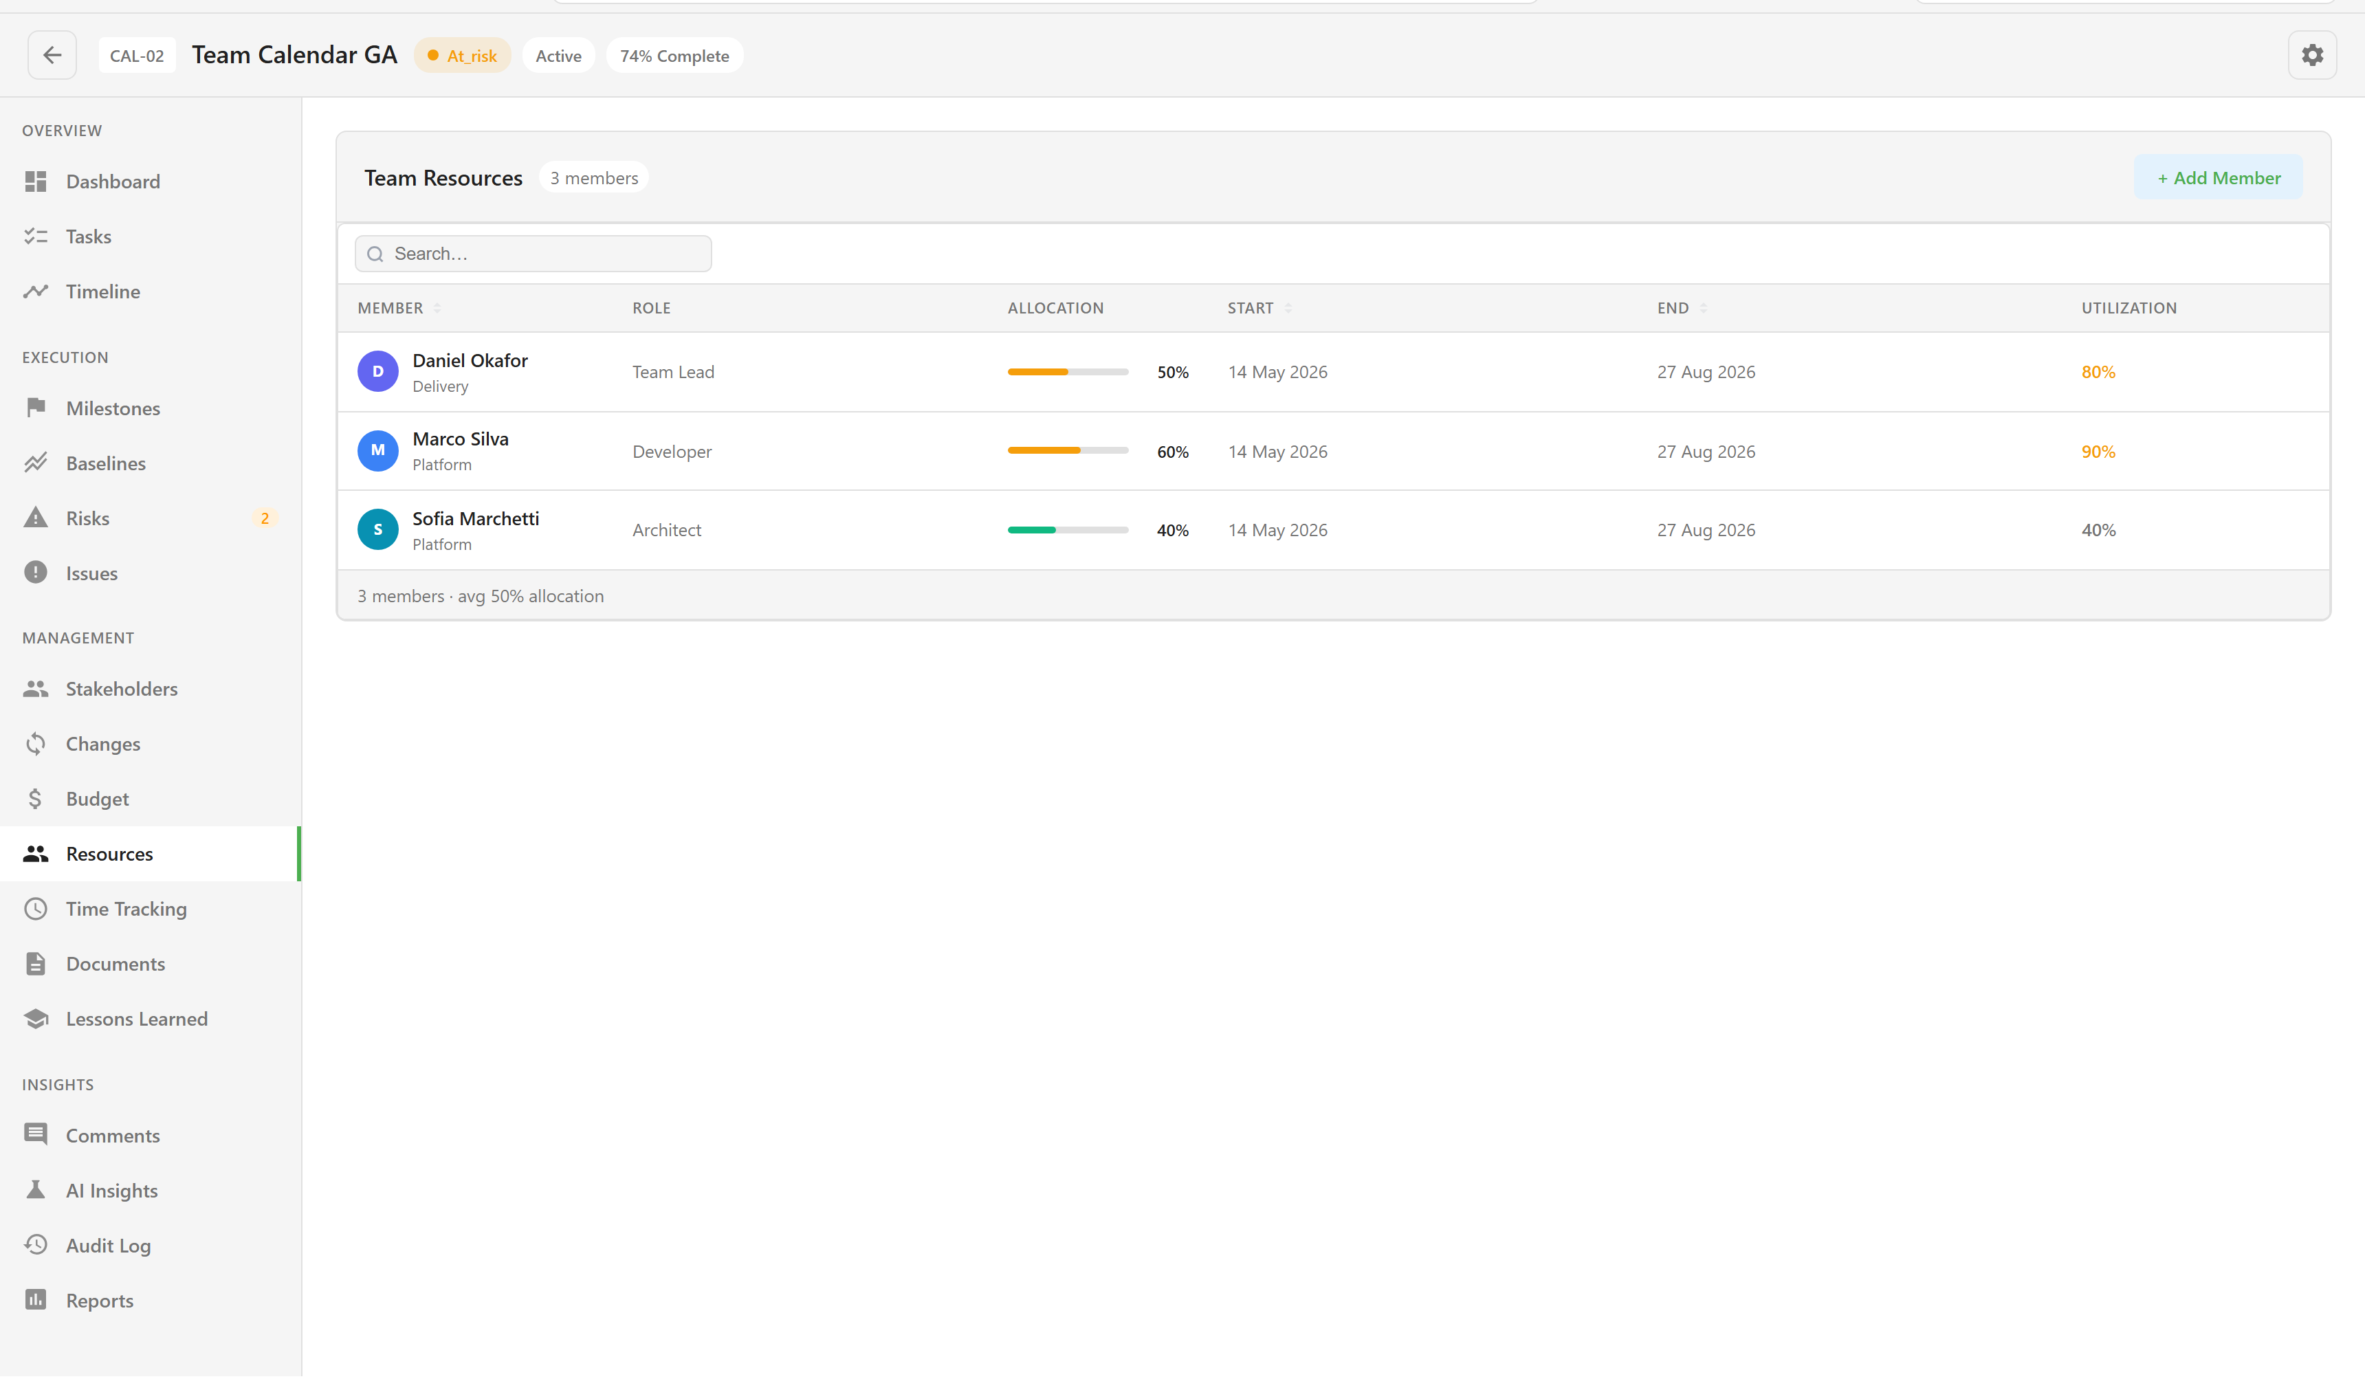Click the AI Insights flask icon
This screenshot has width=2365, height=1390.
tap(36, 1191)
